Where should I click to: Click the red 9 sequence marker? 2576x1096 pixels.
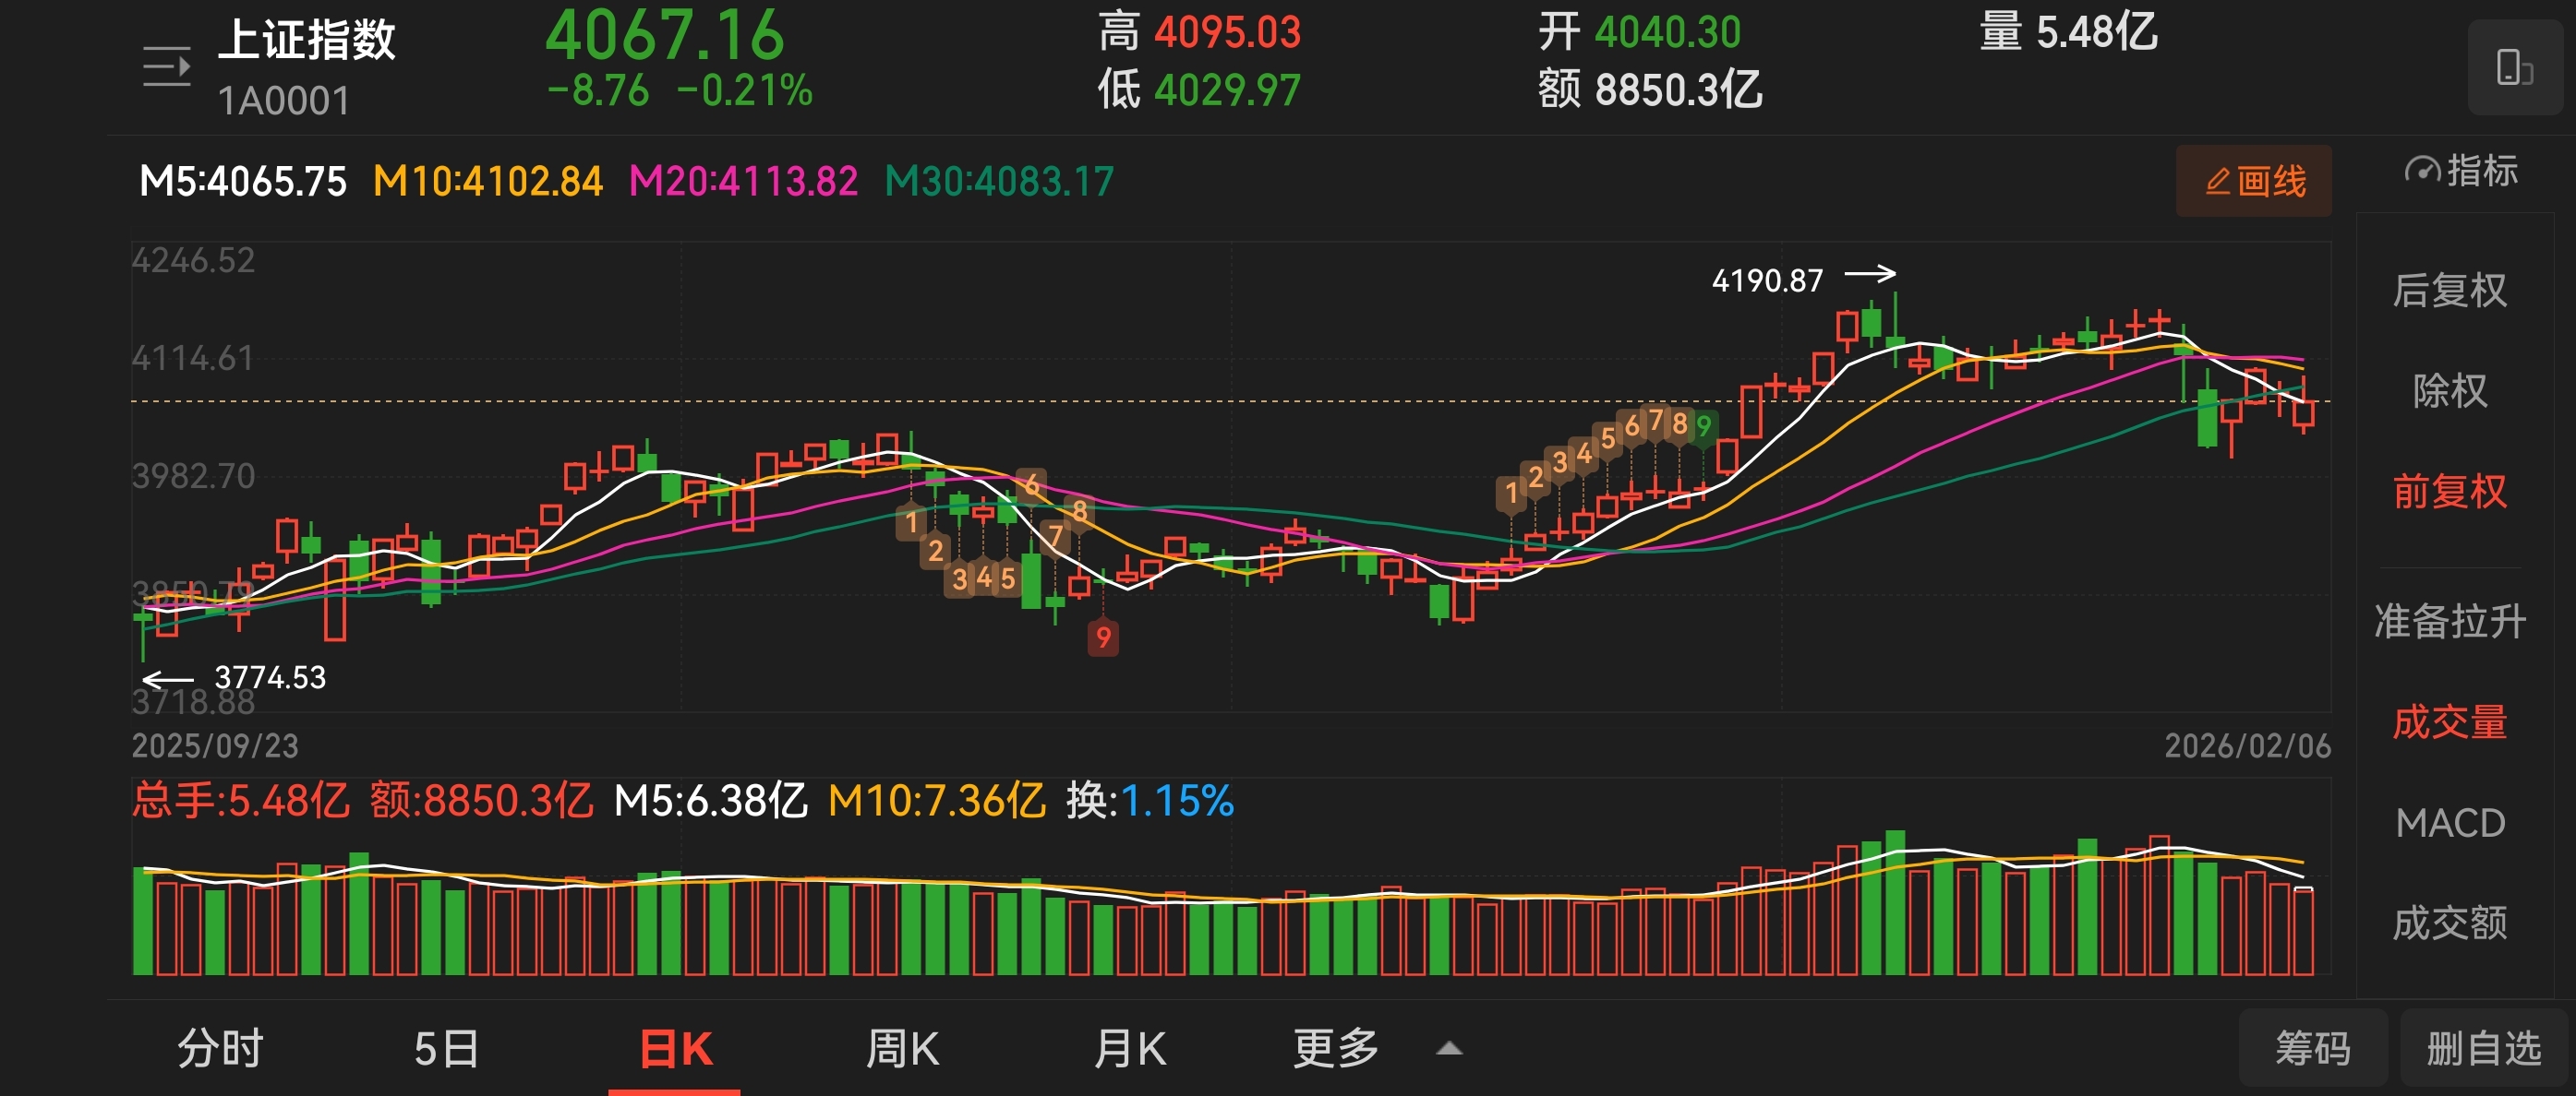point(1103,637)
